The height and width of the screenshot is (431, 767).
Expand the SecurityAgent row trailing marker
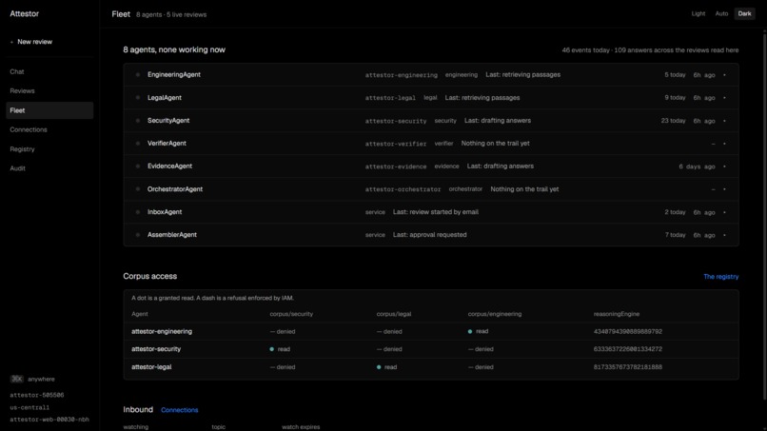coord(724,121)
